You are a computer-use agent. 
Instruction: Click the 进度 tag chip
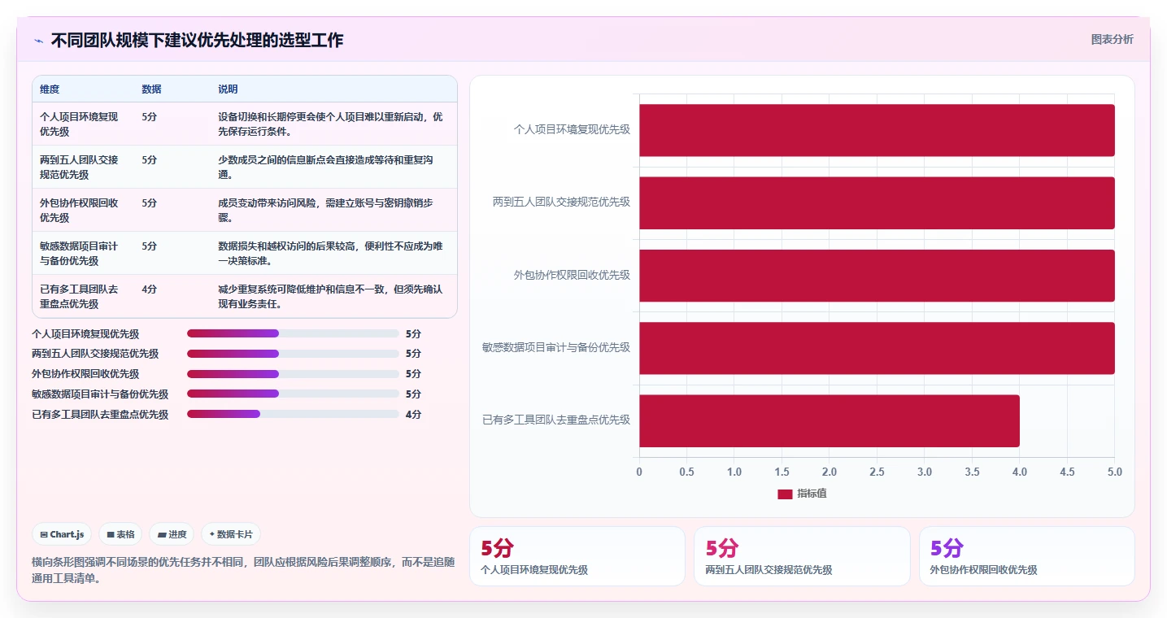[172, 534]
